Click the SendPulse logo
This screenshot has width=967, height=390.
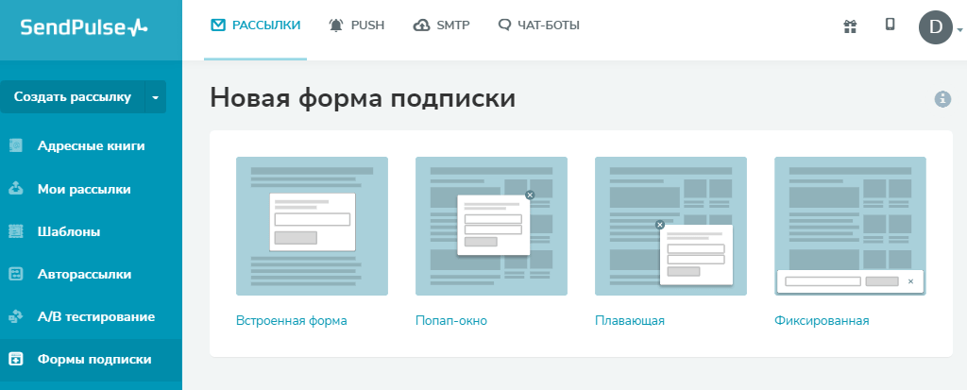pyautogui.click(x=84, y=27)
